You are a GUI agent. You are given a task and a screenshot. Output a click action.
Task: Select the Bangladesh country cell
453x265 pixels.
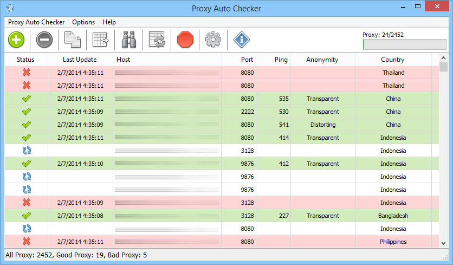click(393, 216)
